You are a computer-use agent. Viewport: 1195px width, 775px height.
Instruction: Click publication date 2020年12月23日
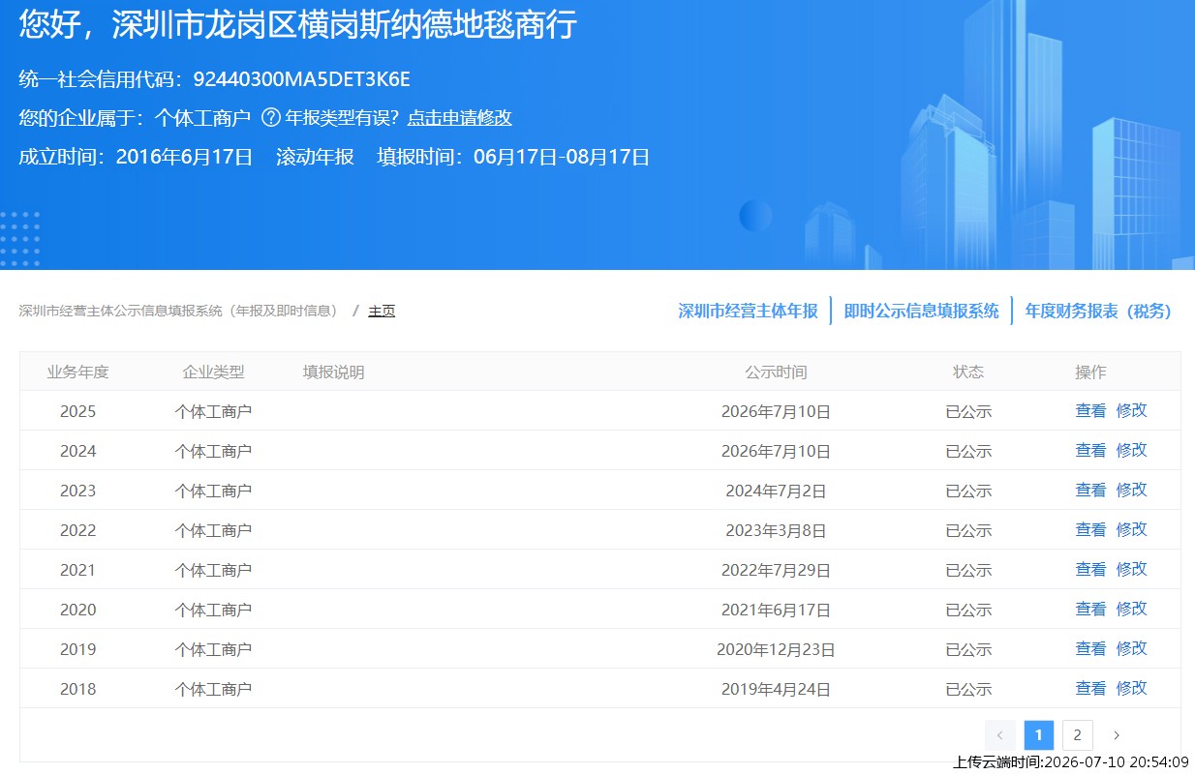click(x=776, y=649)
